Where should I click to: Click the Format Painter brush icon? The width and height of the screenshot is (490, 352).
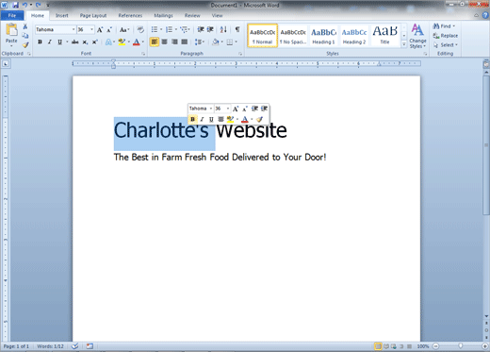point(25,45)
